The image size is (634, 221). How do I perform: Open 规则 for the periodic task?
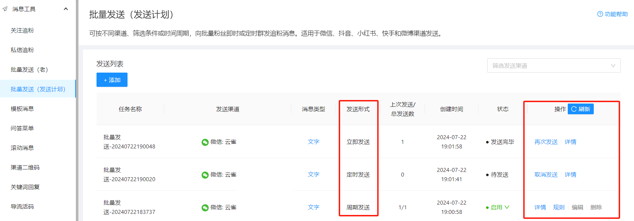(x=558, y=207)
